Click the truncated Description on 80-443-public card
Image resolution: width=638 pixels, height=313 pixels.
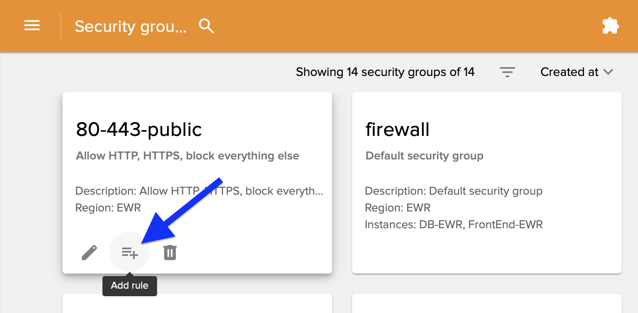click(x=199, y=191)
